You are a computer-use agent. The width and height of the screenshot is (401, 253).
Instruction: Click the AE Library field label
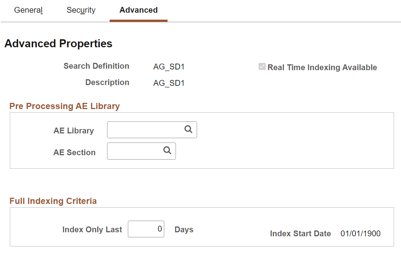[x=74, y=130]
